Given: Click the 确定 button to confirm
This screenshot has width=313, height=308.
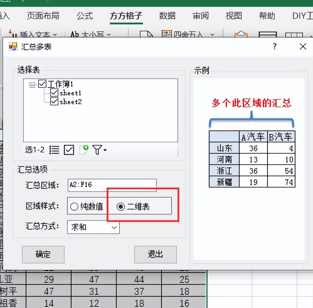Looking at the screenshot, I should [43, 254].
